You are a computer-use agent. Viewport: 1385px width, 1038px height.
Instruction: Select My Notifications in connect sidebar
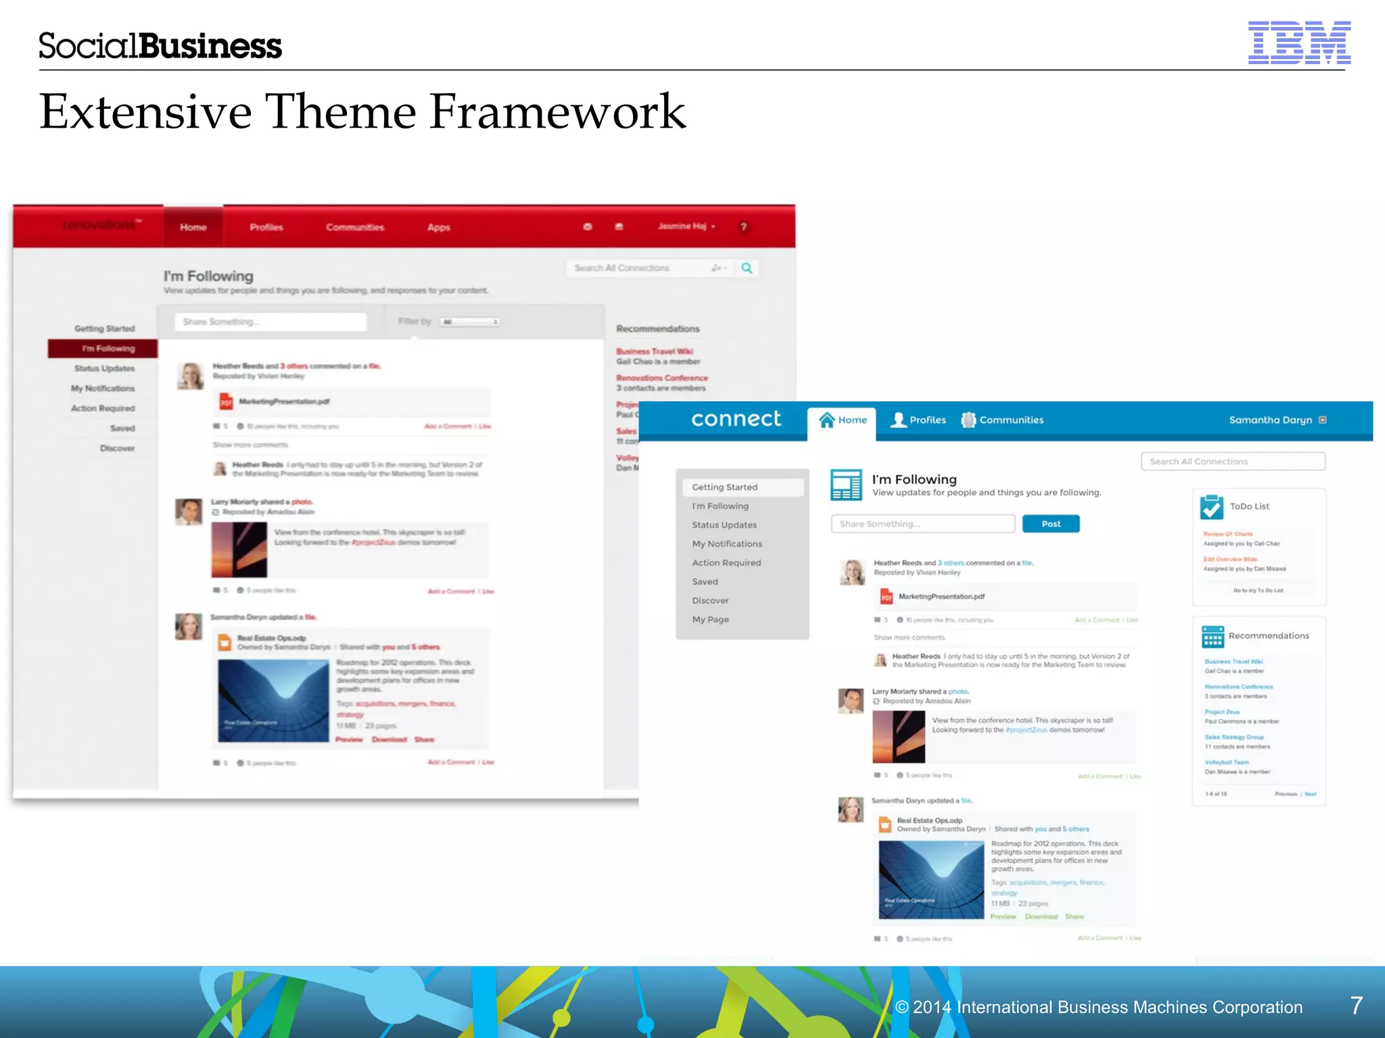[727, 544]
